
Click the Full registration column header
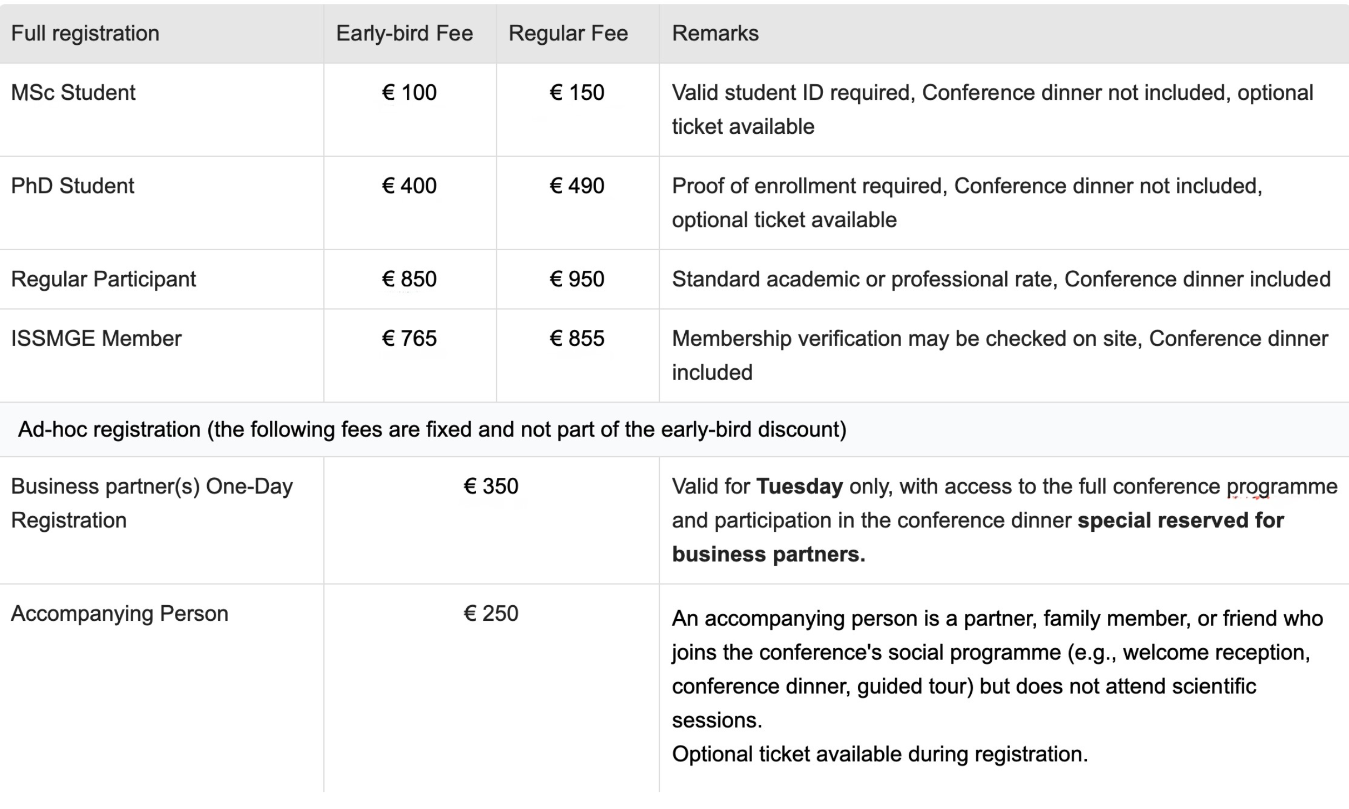85,34
